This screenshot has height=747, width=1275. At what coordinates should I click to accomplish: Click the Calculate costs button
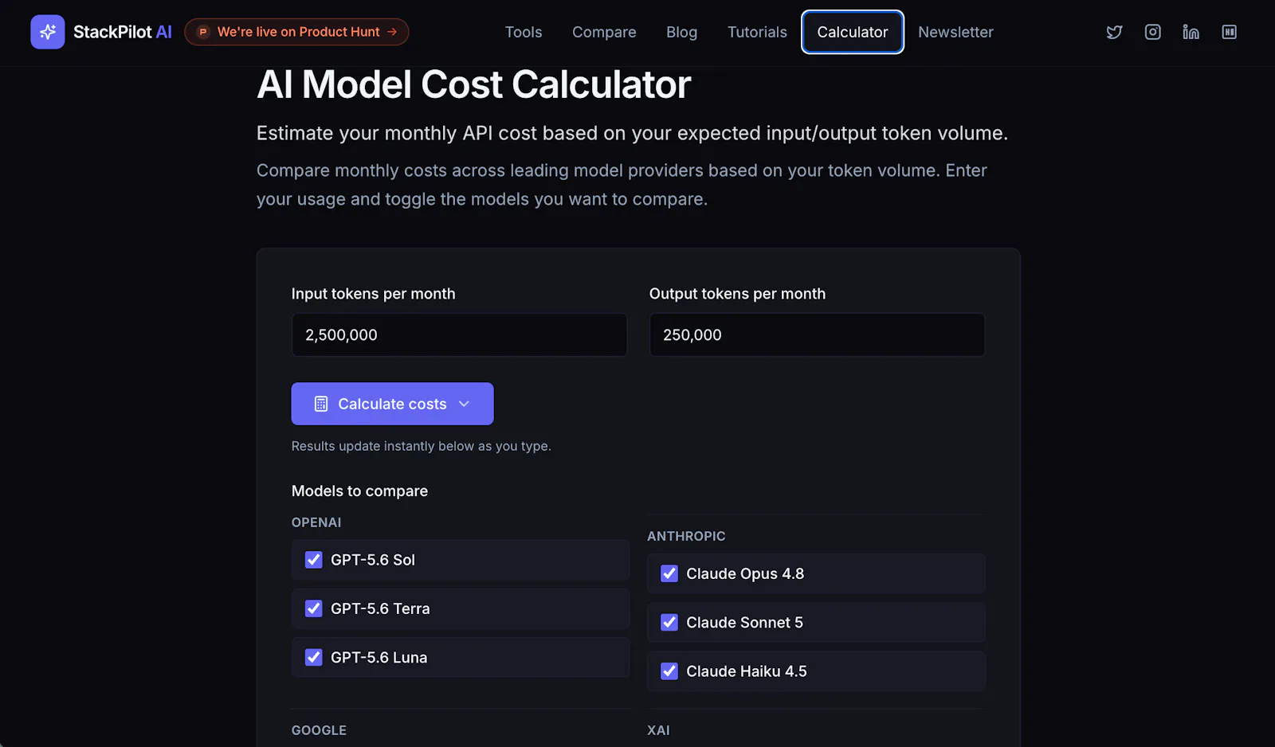pos(392,404)
